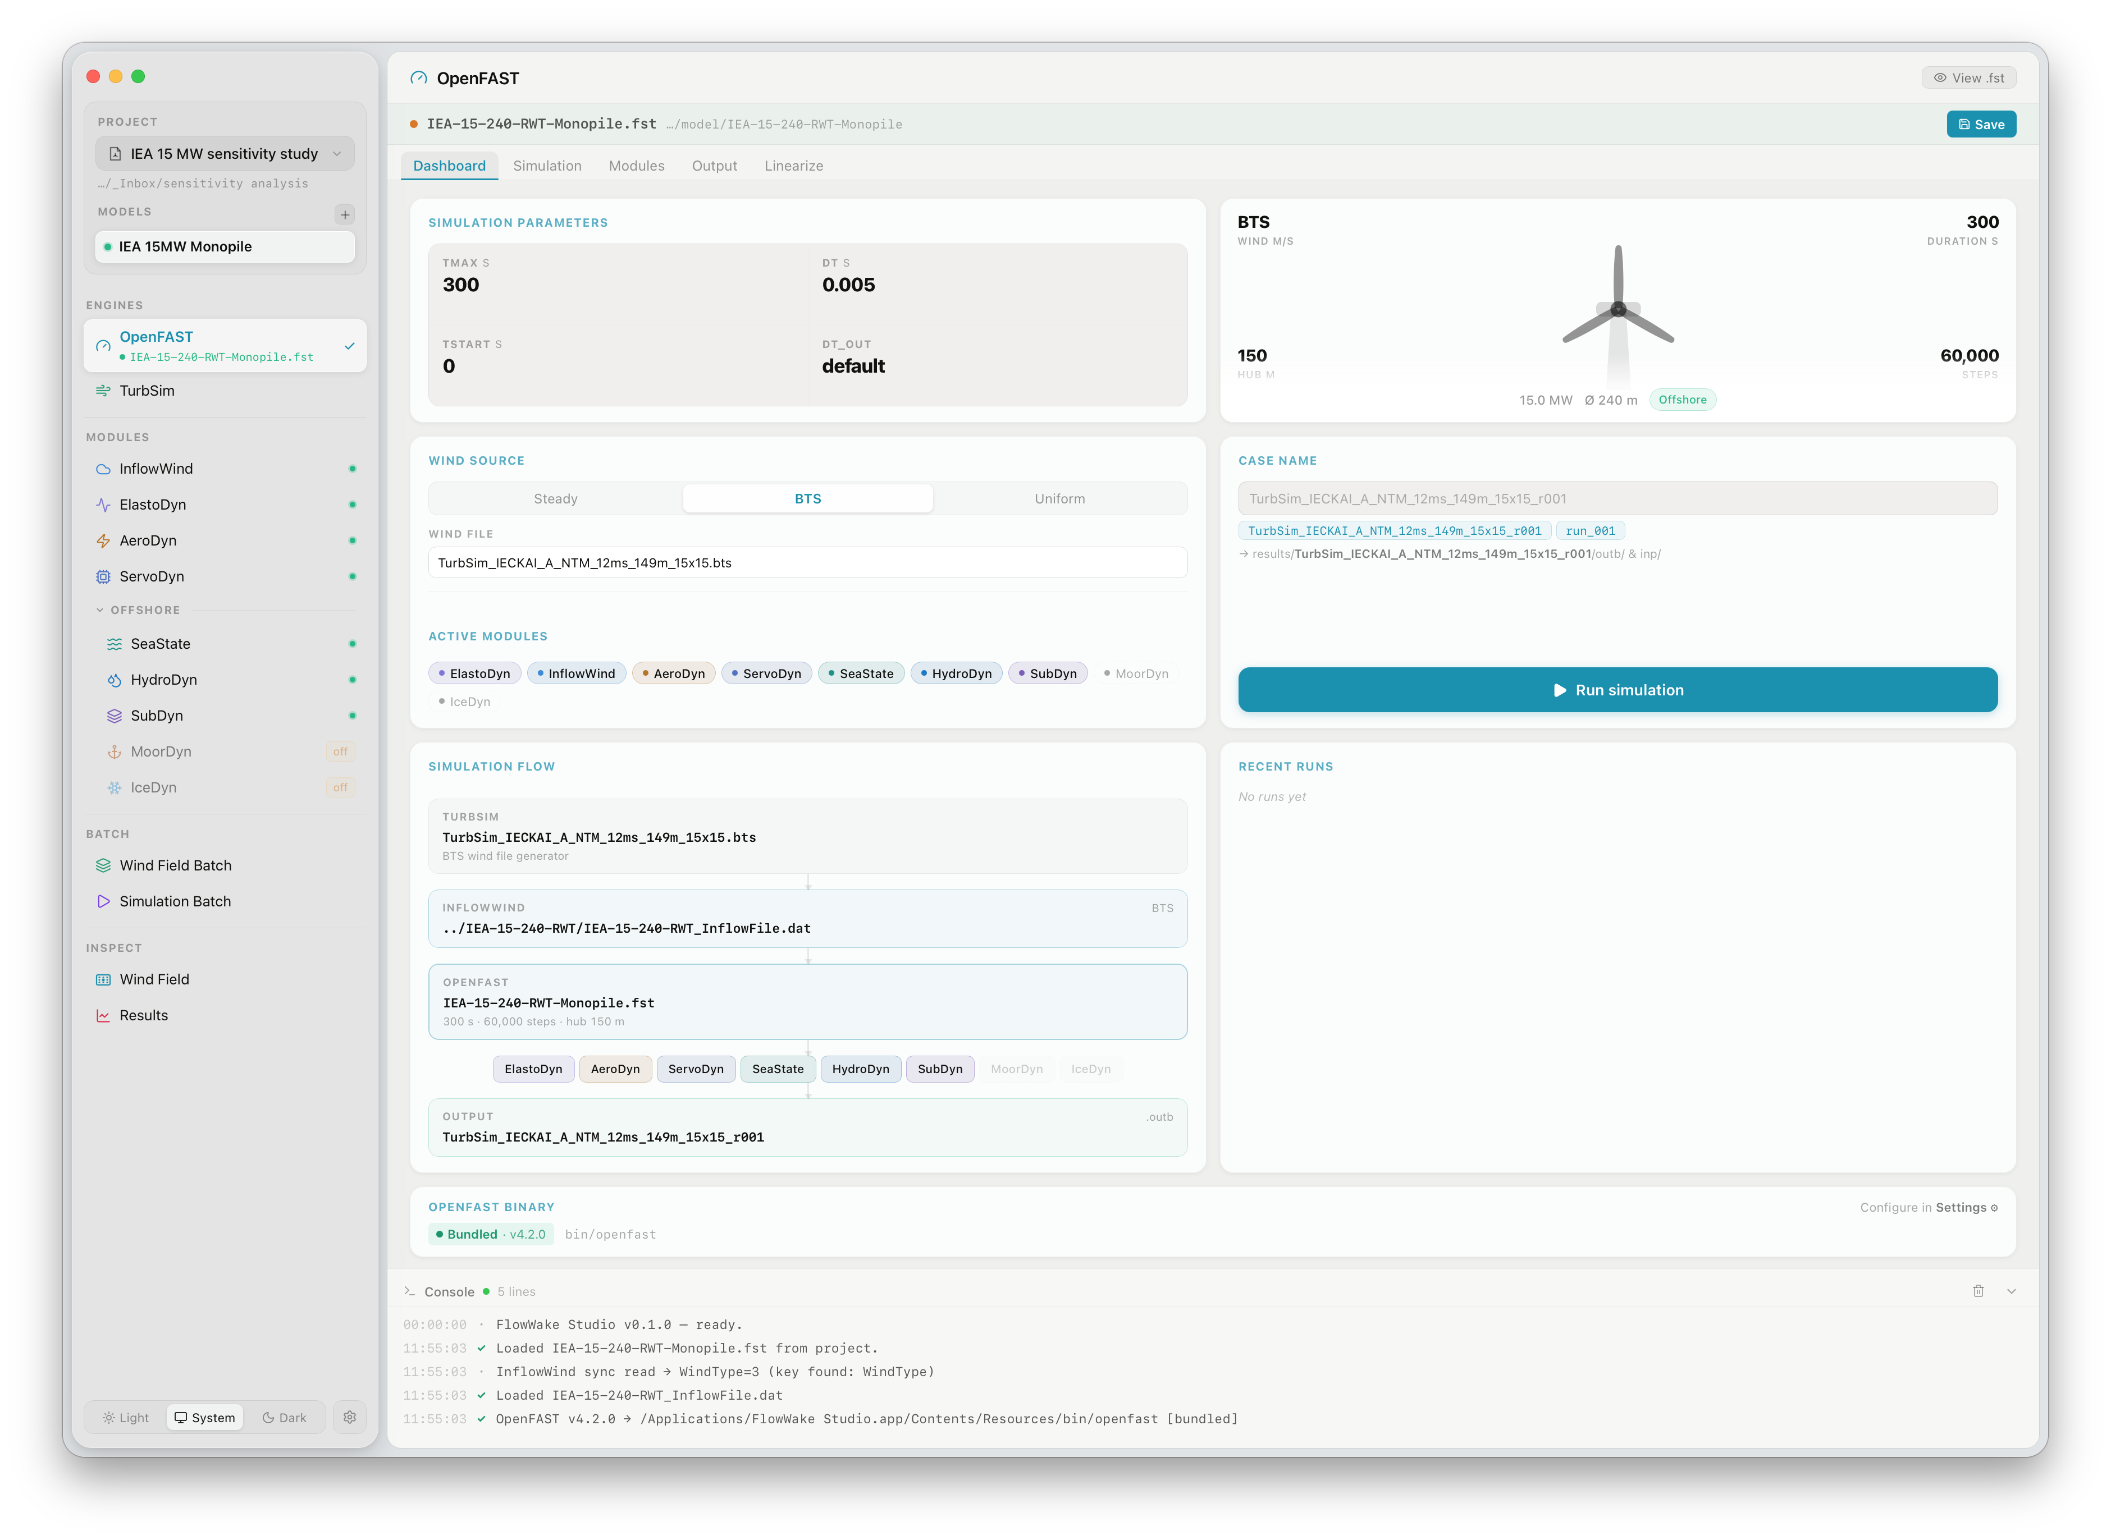Viewport: 2111px width, 1540px height.
Task: Select BTS wind source option
Action: click(807, 499)
